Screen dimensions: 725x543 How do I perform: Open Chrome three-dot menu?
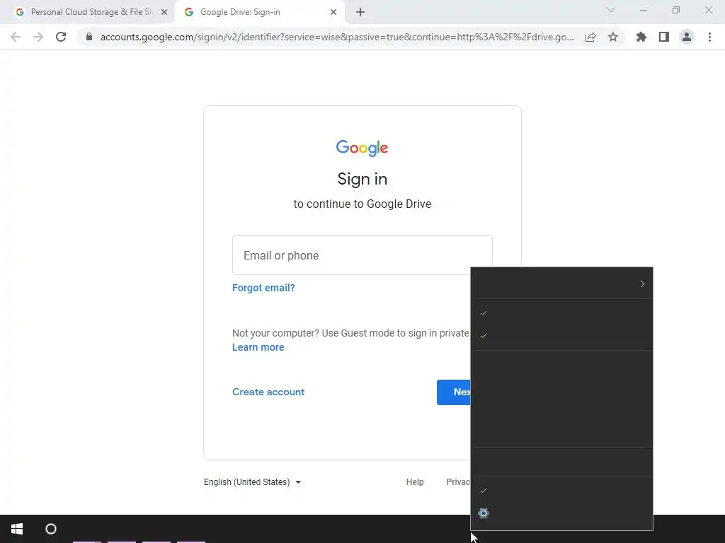point(709,37)
